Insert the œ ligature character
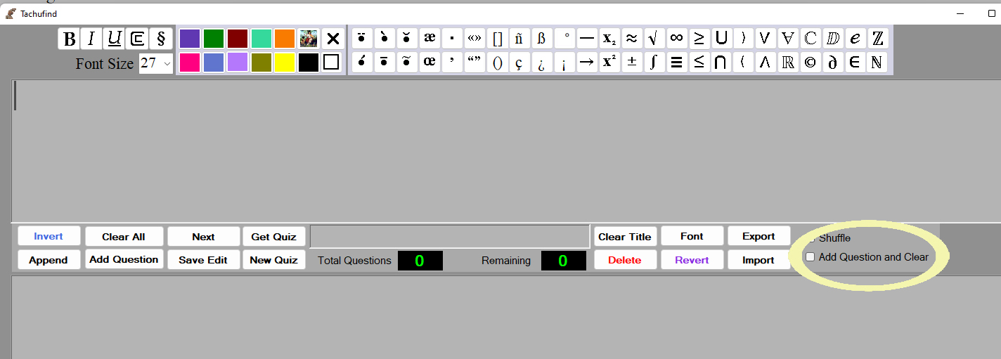The width and height of the screenshot is (1001, 359). tap(430, 62)
